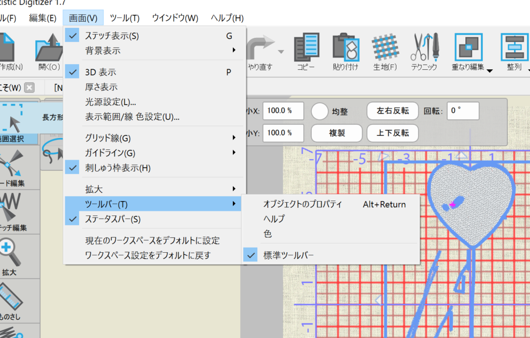Image resolution: width=530 pixels, height=338 pixels.
Task: Open dropdown arrow beside Redo button
Action: pos(281,52)
